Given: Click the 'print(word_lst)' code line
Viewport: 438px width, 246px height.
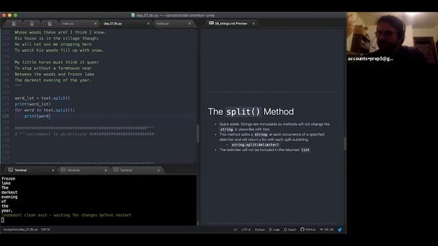Looking at the screenshot, I should click(33, 104).
